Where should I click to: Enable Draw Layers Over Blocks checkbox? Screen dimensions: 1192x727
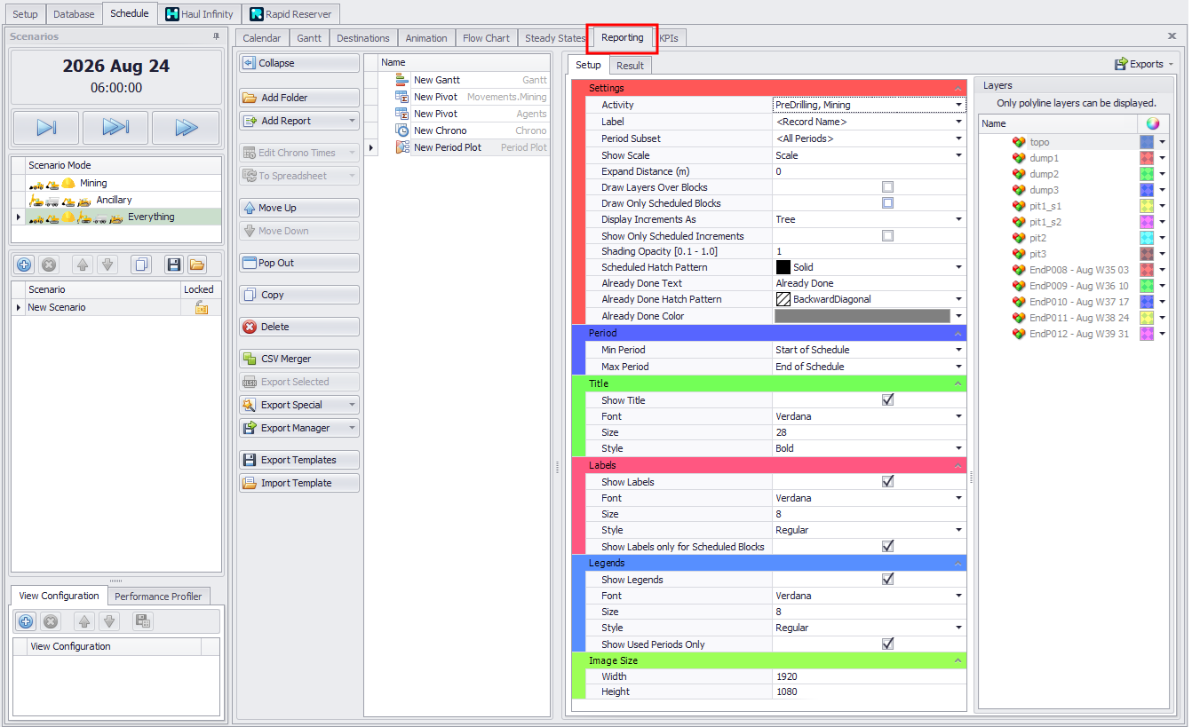[887, 187]
